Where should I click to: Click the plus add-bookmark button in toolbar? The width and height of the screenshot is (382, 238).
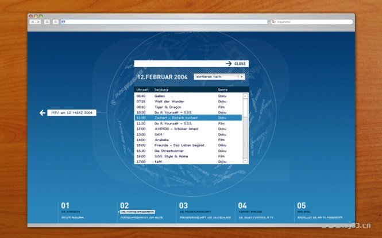point(55,22)
